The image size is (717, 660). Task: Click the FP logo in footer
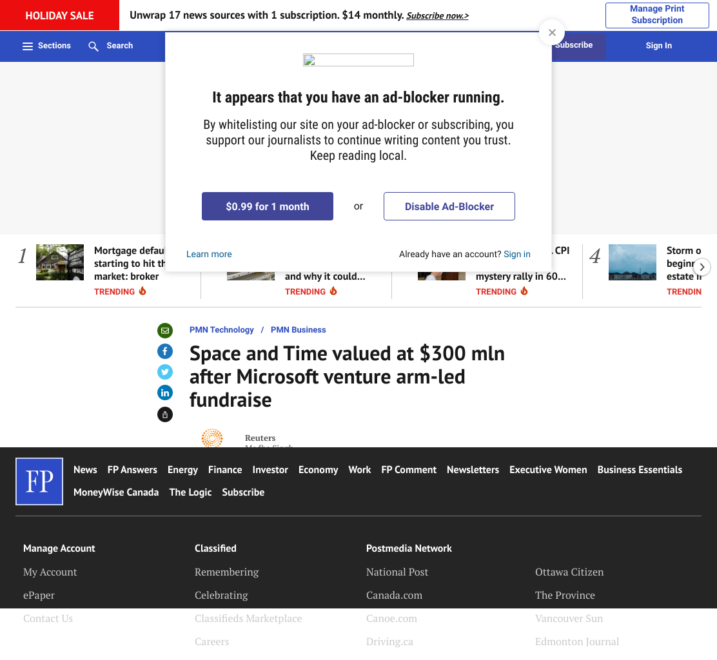click(x=39, y=481)
